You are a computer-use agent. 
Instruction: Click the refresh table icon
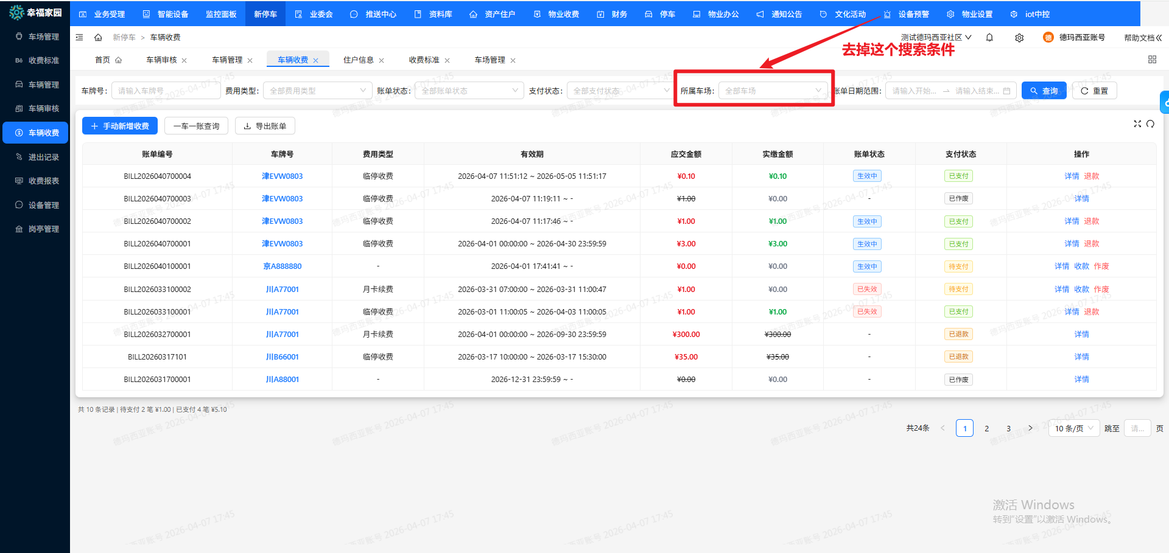click(1150, 124)
